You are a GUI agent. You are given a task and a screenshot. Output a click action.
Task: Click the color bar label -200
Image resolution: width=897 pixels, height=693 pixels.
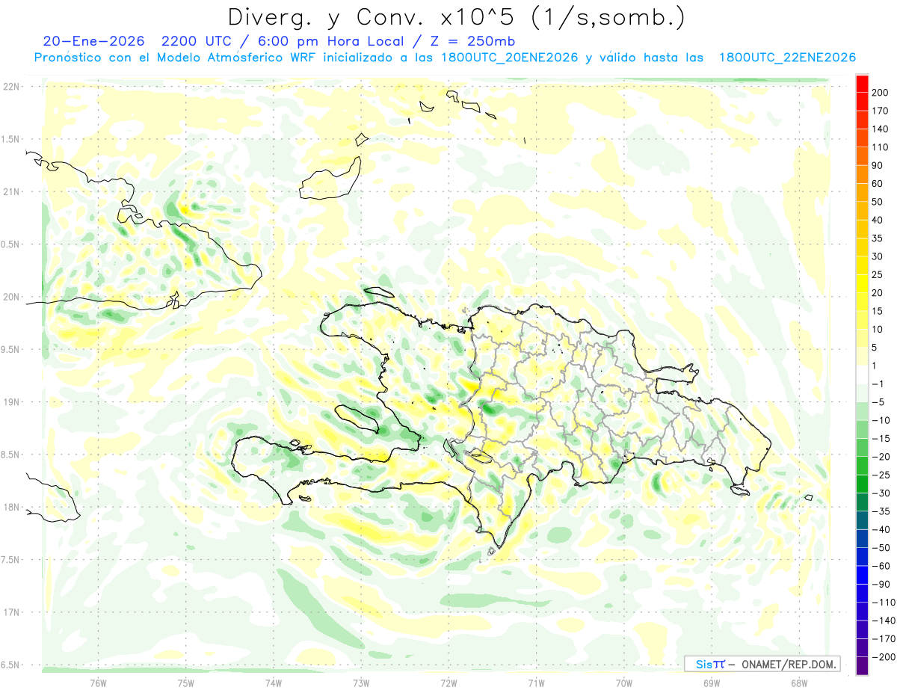tap(884, 657)
